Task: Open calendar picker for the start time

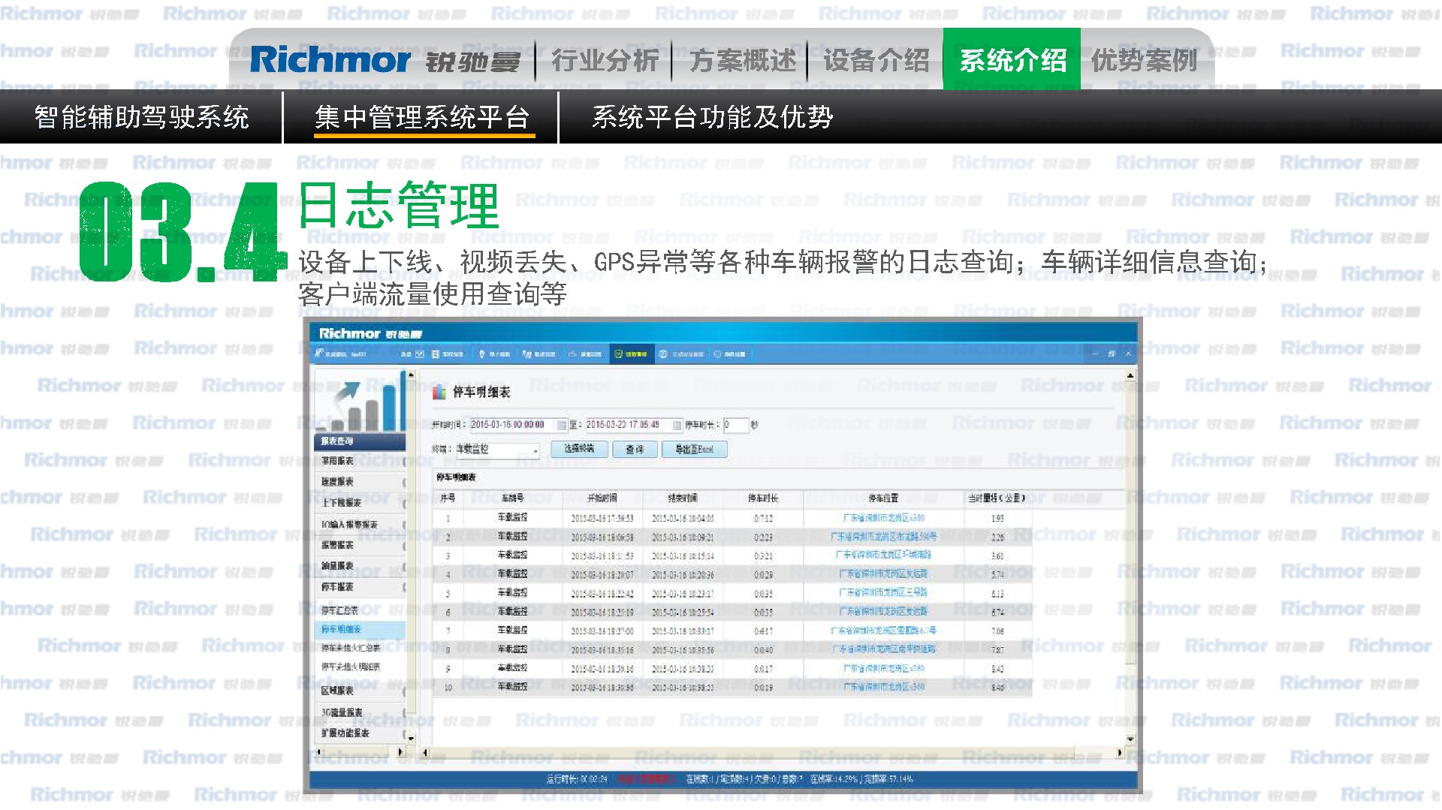Action: click(x=561, y=425)
